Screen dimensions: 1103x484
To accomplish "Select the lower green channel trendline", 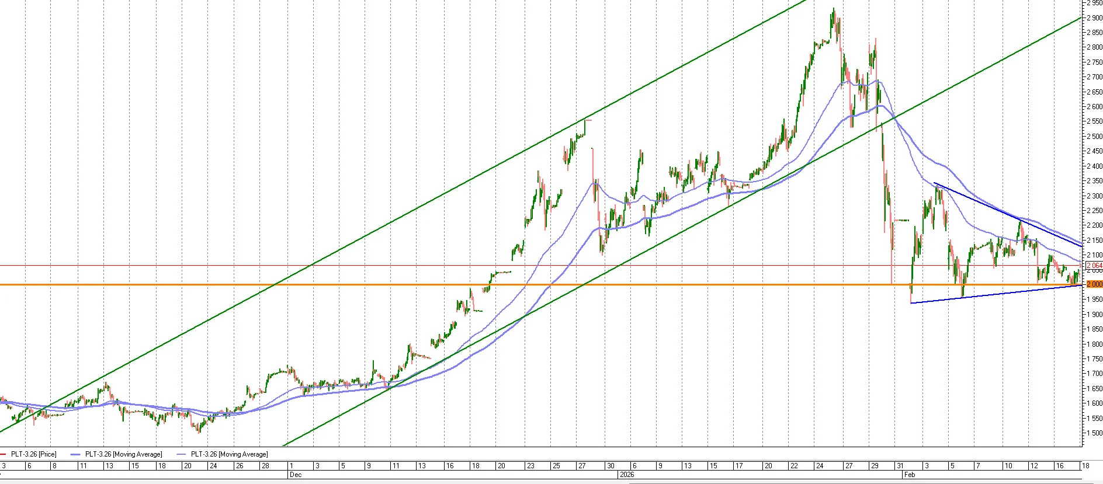I will pos(681,232).
